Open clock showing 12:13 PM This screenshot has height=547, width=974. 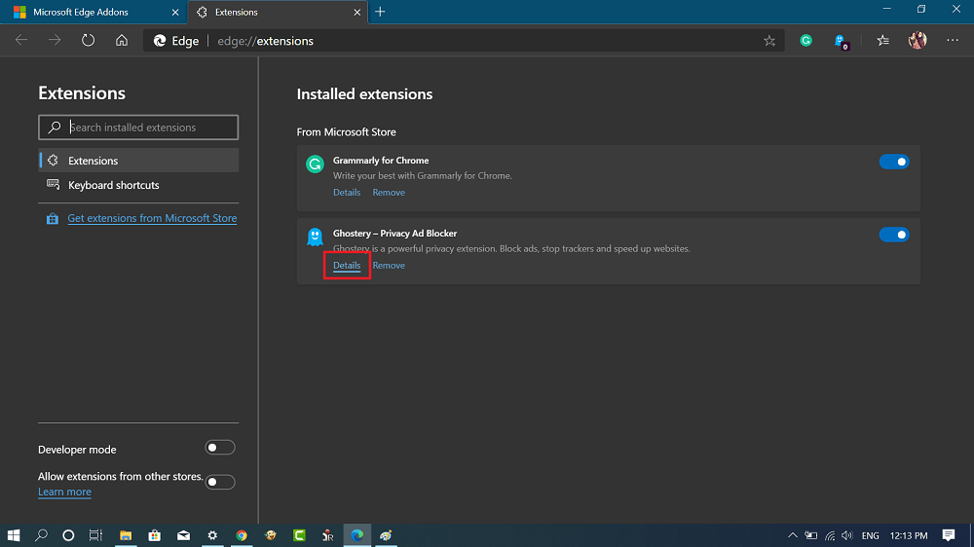(908, 535)
